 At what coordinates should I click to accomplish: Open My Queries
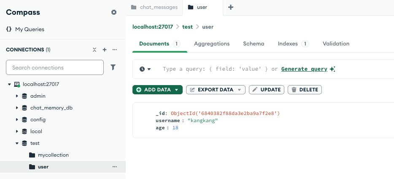point(30,29)
